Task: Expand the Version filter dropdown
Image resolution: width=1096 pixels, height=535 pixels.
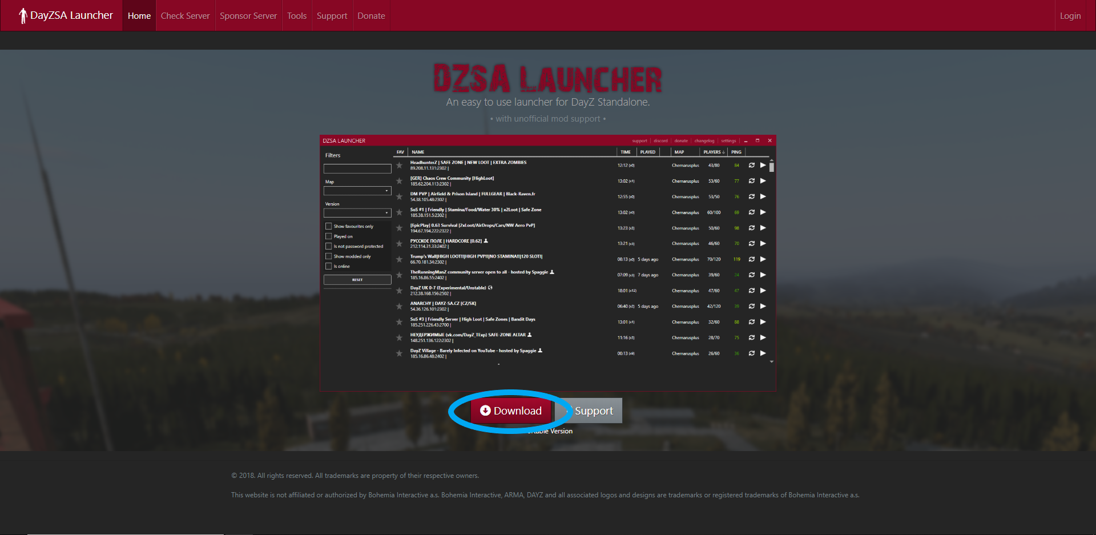Action: pyautogui.click(x=357, y=213)
